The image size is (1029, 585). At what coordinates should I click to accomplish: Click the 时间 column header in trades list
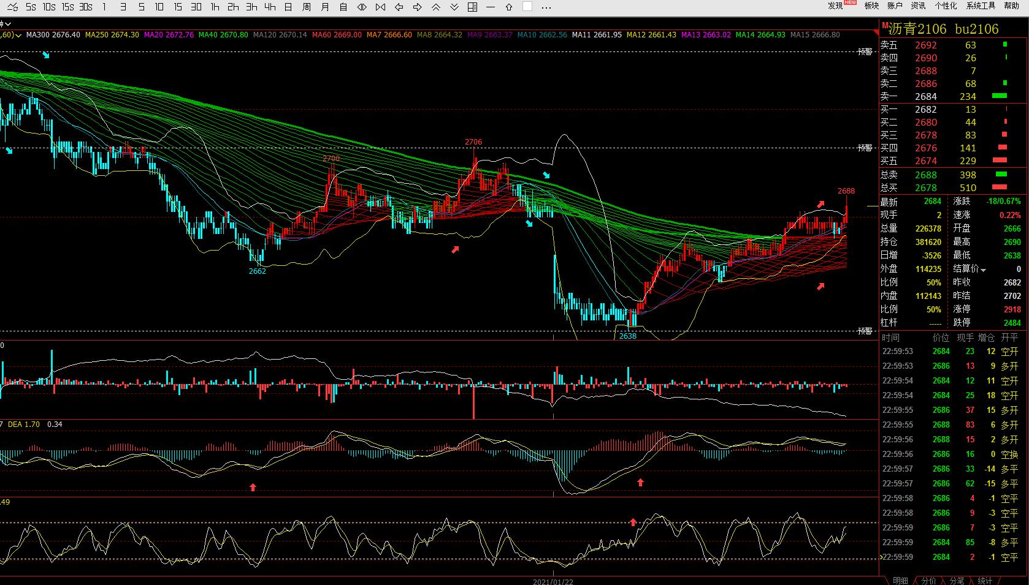pyautogui.click(x=890, y=338)
